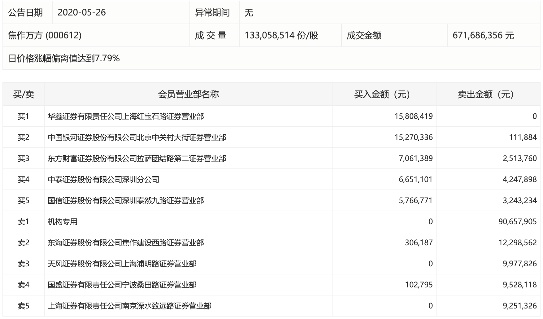The width and height of the screenshot is (543, 319).
Task: Click the 日价格涨幅偏离值达到7.79% reason text
Action: (64, 59)
